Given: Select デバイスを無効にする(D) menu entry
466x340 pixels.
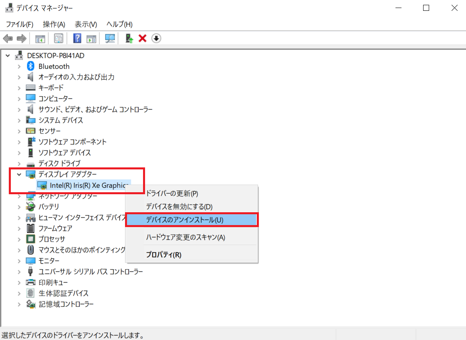Looking at the screenshot, I should coord(179,207).
